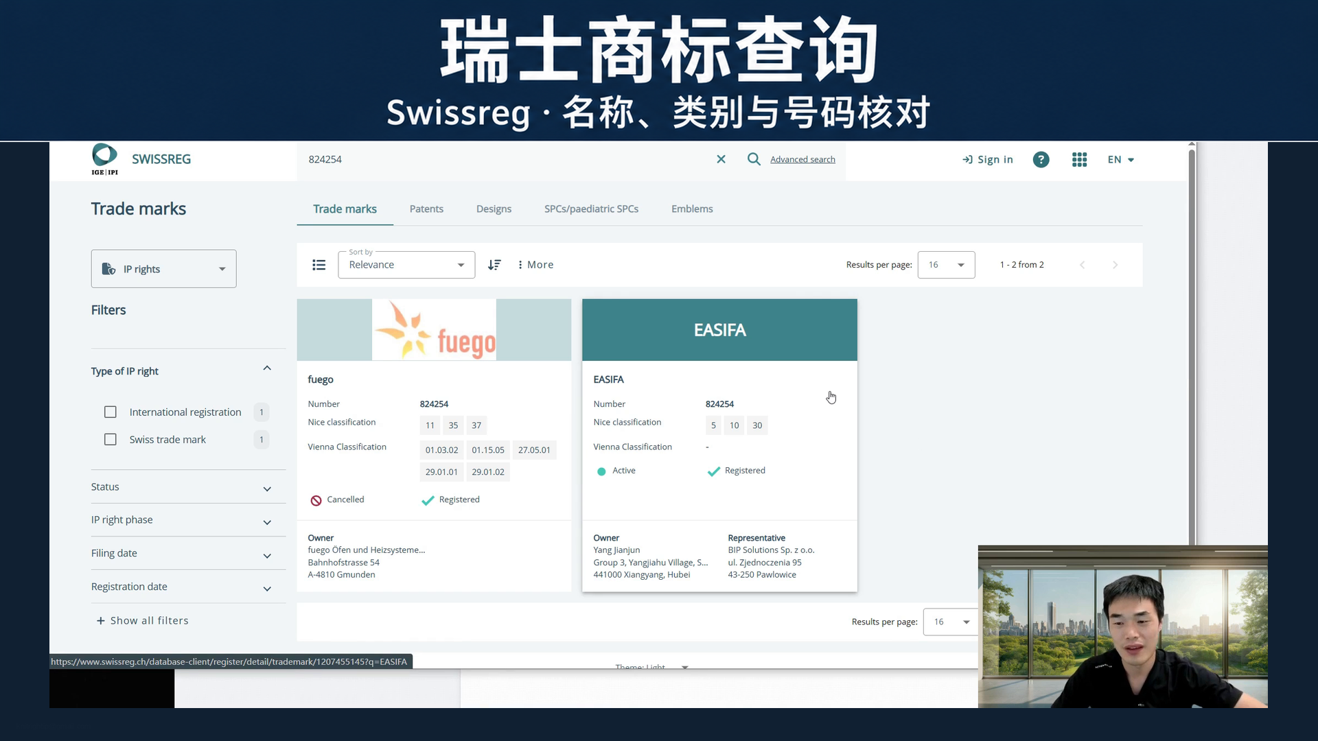Check the Swiss trade mark filter
The image size is (1318, 741).
[x=110, y=440]
